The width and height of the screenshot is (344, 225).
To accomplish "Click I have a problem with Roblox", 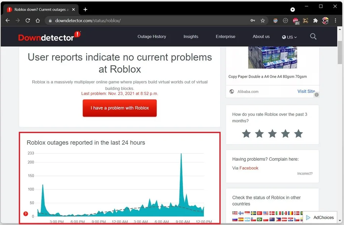I will click(120, 108).
